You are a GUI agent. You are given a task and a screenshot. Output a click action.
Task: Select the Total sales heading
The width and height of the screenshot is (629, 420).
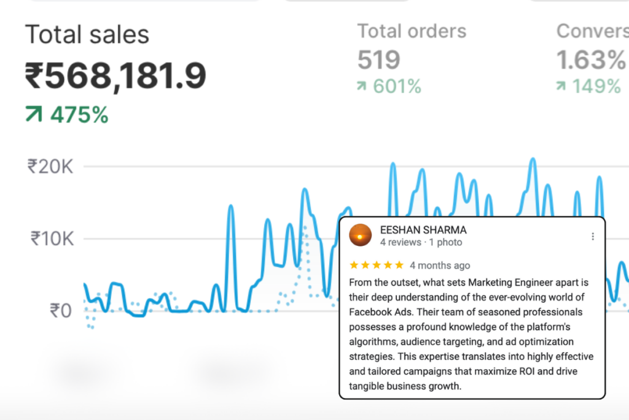click(87, 34)
